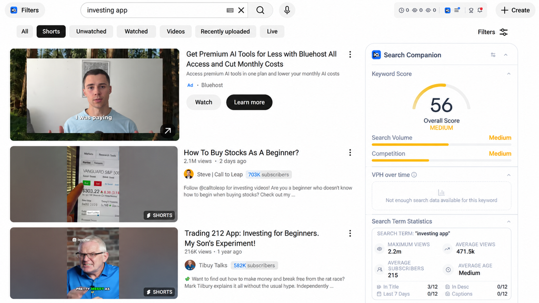Open the blue vidIQ logo icon in toolbar
This screenshot has width=539, height=303.
pos(447,11)
